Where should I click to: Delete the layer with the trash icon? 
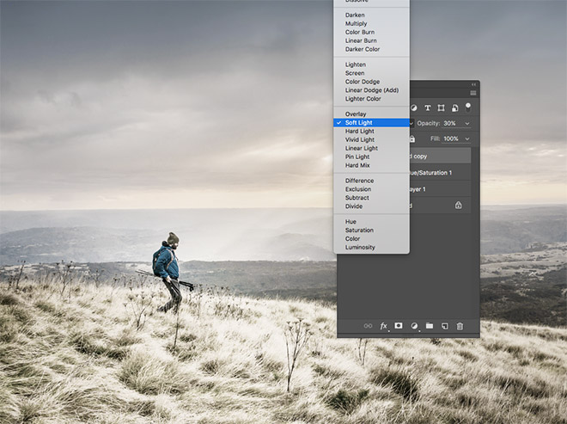click(x=460, y=326)
